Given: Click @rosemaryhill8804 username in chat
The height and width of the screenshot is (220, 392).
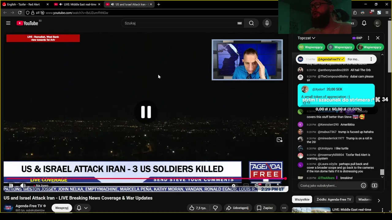Looking at the screenshot, I should tap(331, 155).
